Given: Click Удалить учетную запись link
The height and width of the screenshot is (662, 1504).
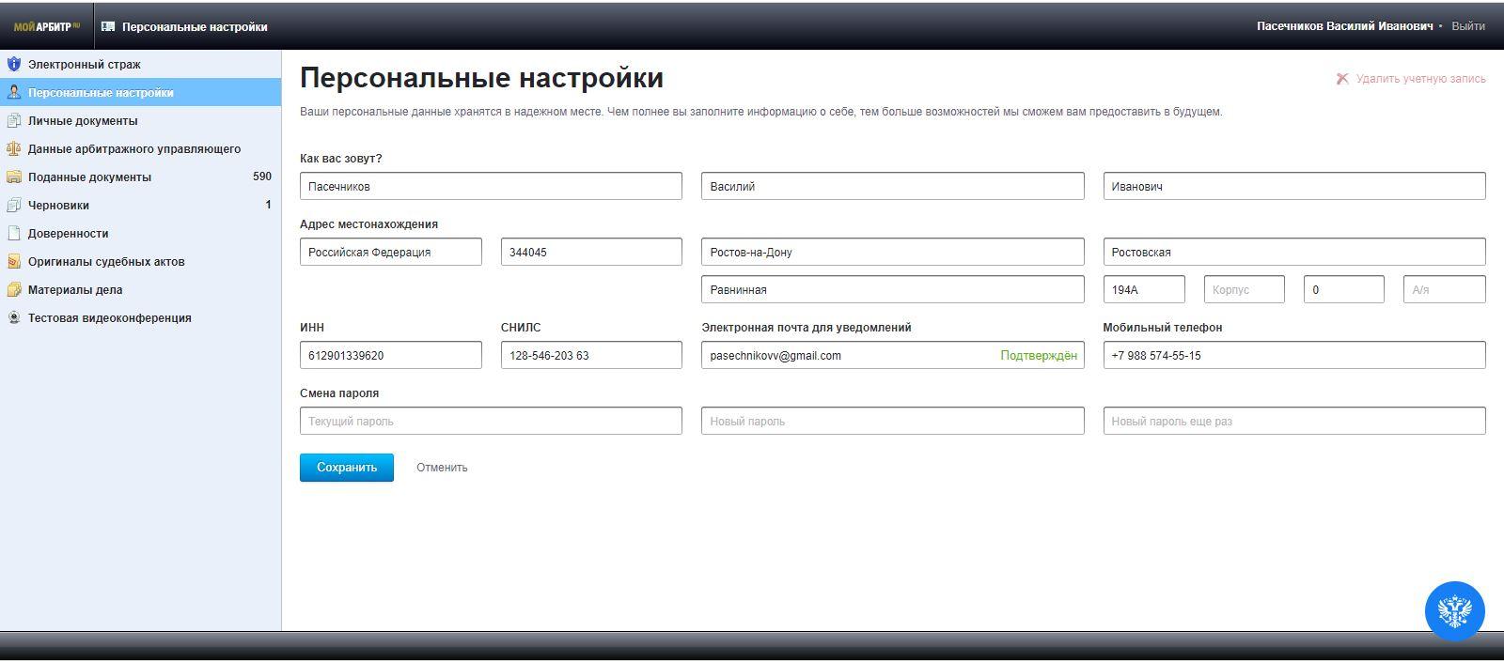Looking at the screenshot, I should [x=1420, y=79].
